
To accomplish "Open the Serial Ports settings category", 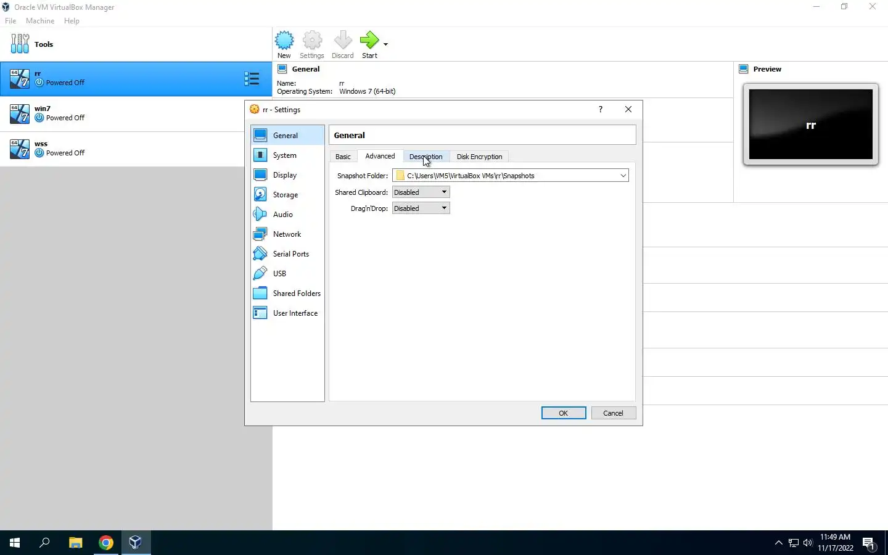I will [x=287, y=254].
